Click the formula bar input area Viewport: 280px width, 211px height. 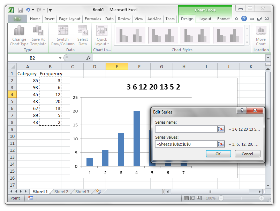(179, 58)
